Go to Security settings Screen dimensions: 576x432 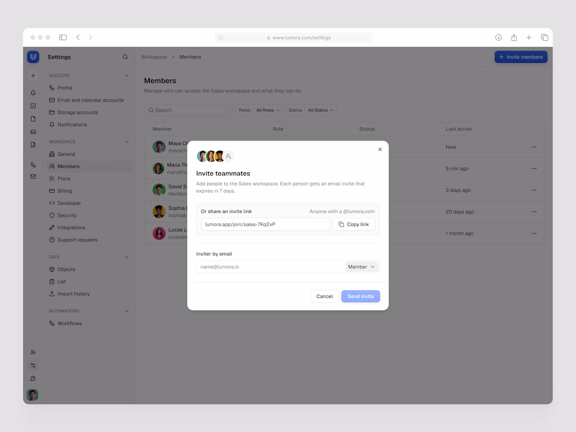pyautogui.click(x=89, y=216)
